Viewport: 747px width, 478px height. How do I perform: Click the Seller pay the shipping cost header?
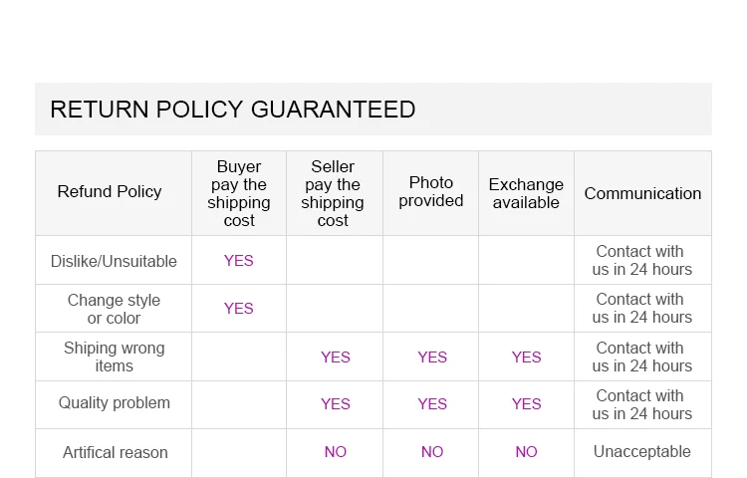(x=333, y=193)
